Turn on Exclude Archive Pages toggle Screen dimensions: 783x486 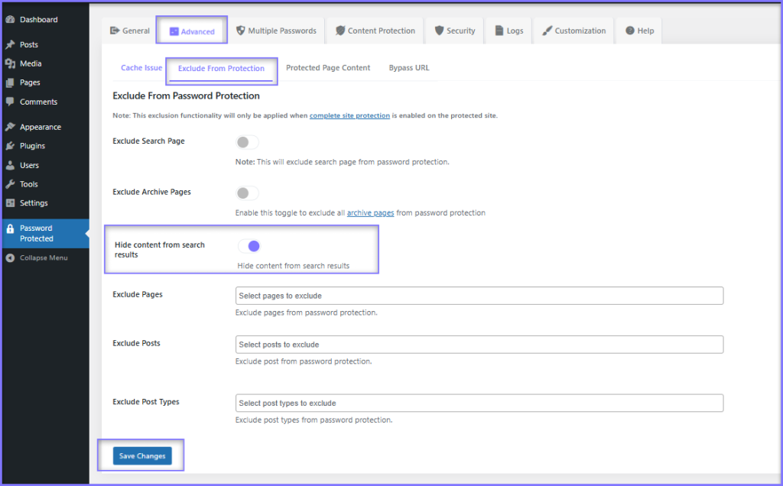click(247, 193)
